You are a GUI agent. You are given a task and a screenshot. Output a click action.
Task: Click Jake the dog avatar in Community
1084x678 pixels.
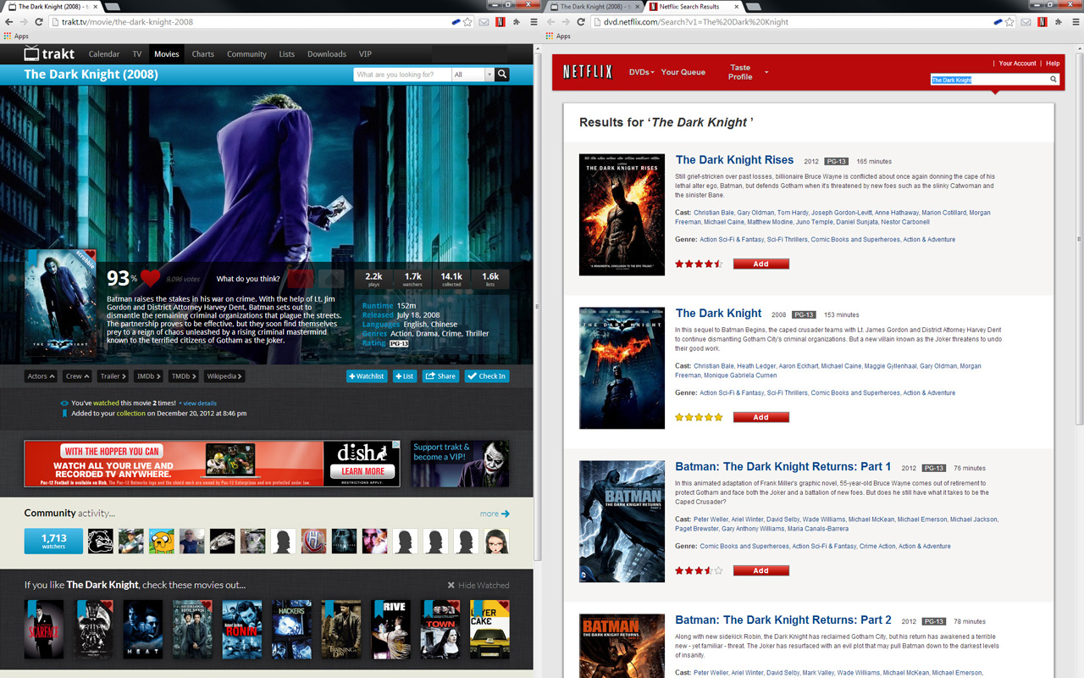pos(161,541)
